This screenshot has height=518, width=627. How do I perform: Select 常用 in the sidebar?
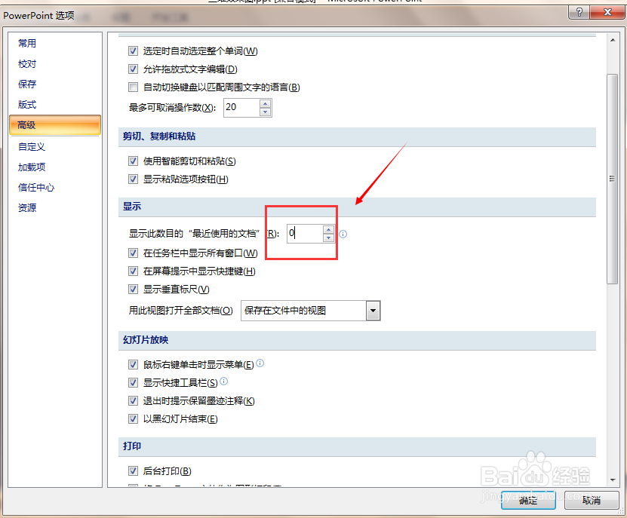coord(29,43)
